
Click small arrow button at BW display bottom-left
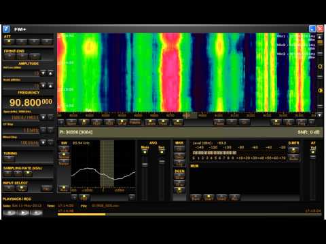click(x=74, y=197)
